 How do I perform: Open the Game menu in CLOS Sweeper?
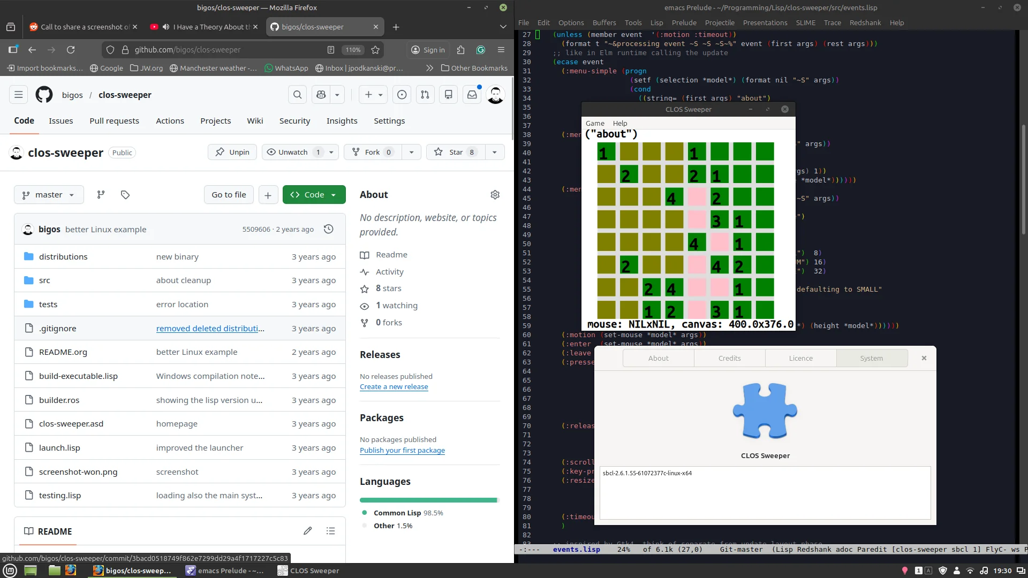tap(594, 123)
